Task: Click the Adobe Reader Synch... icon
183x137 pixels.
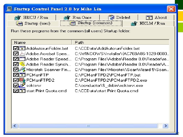Action: [x=22, y=64]
